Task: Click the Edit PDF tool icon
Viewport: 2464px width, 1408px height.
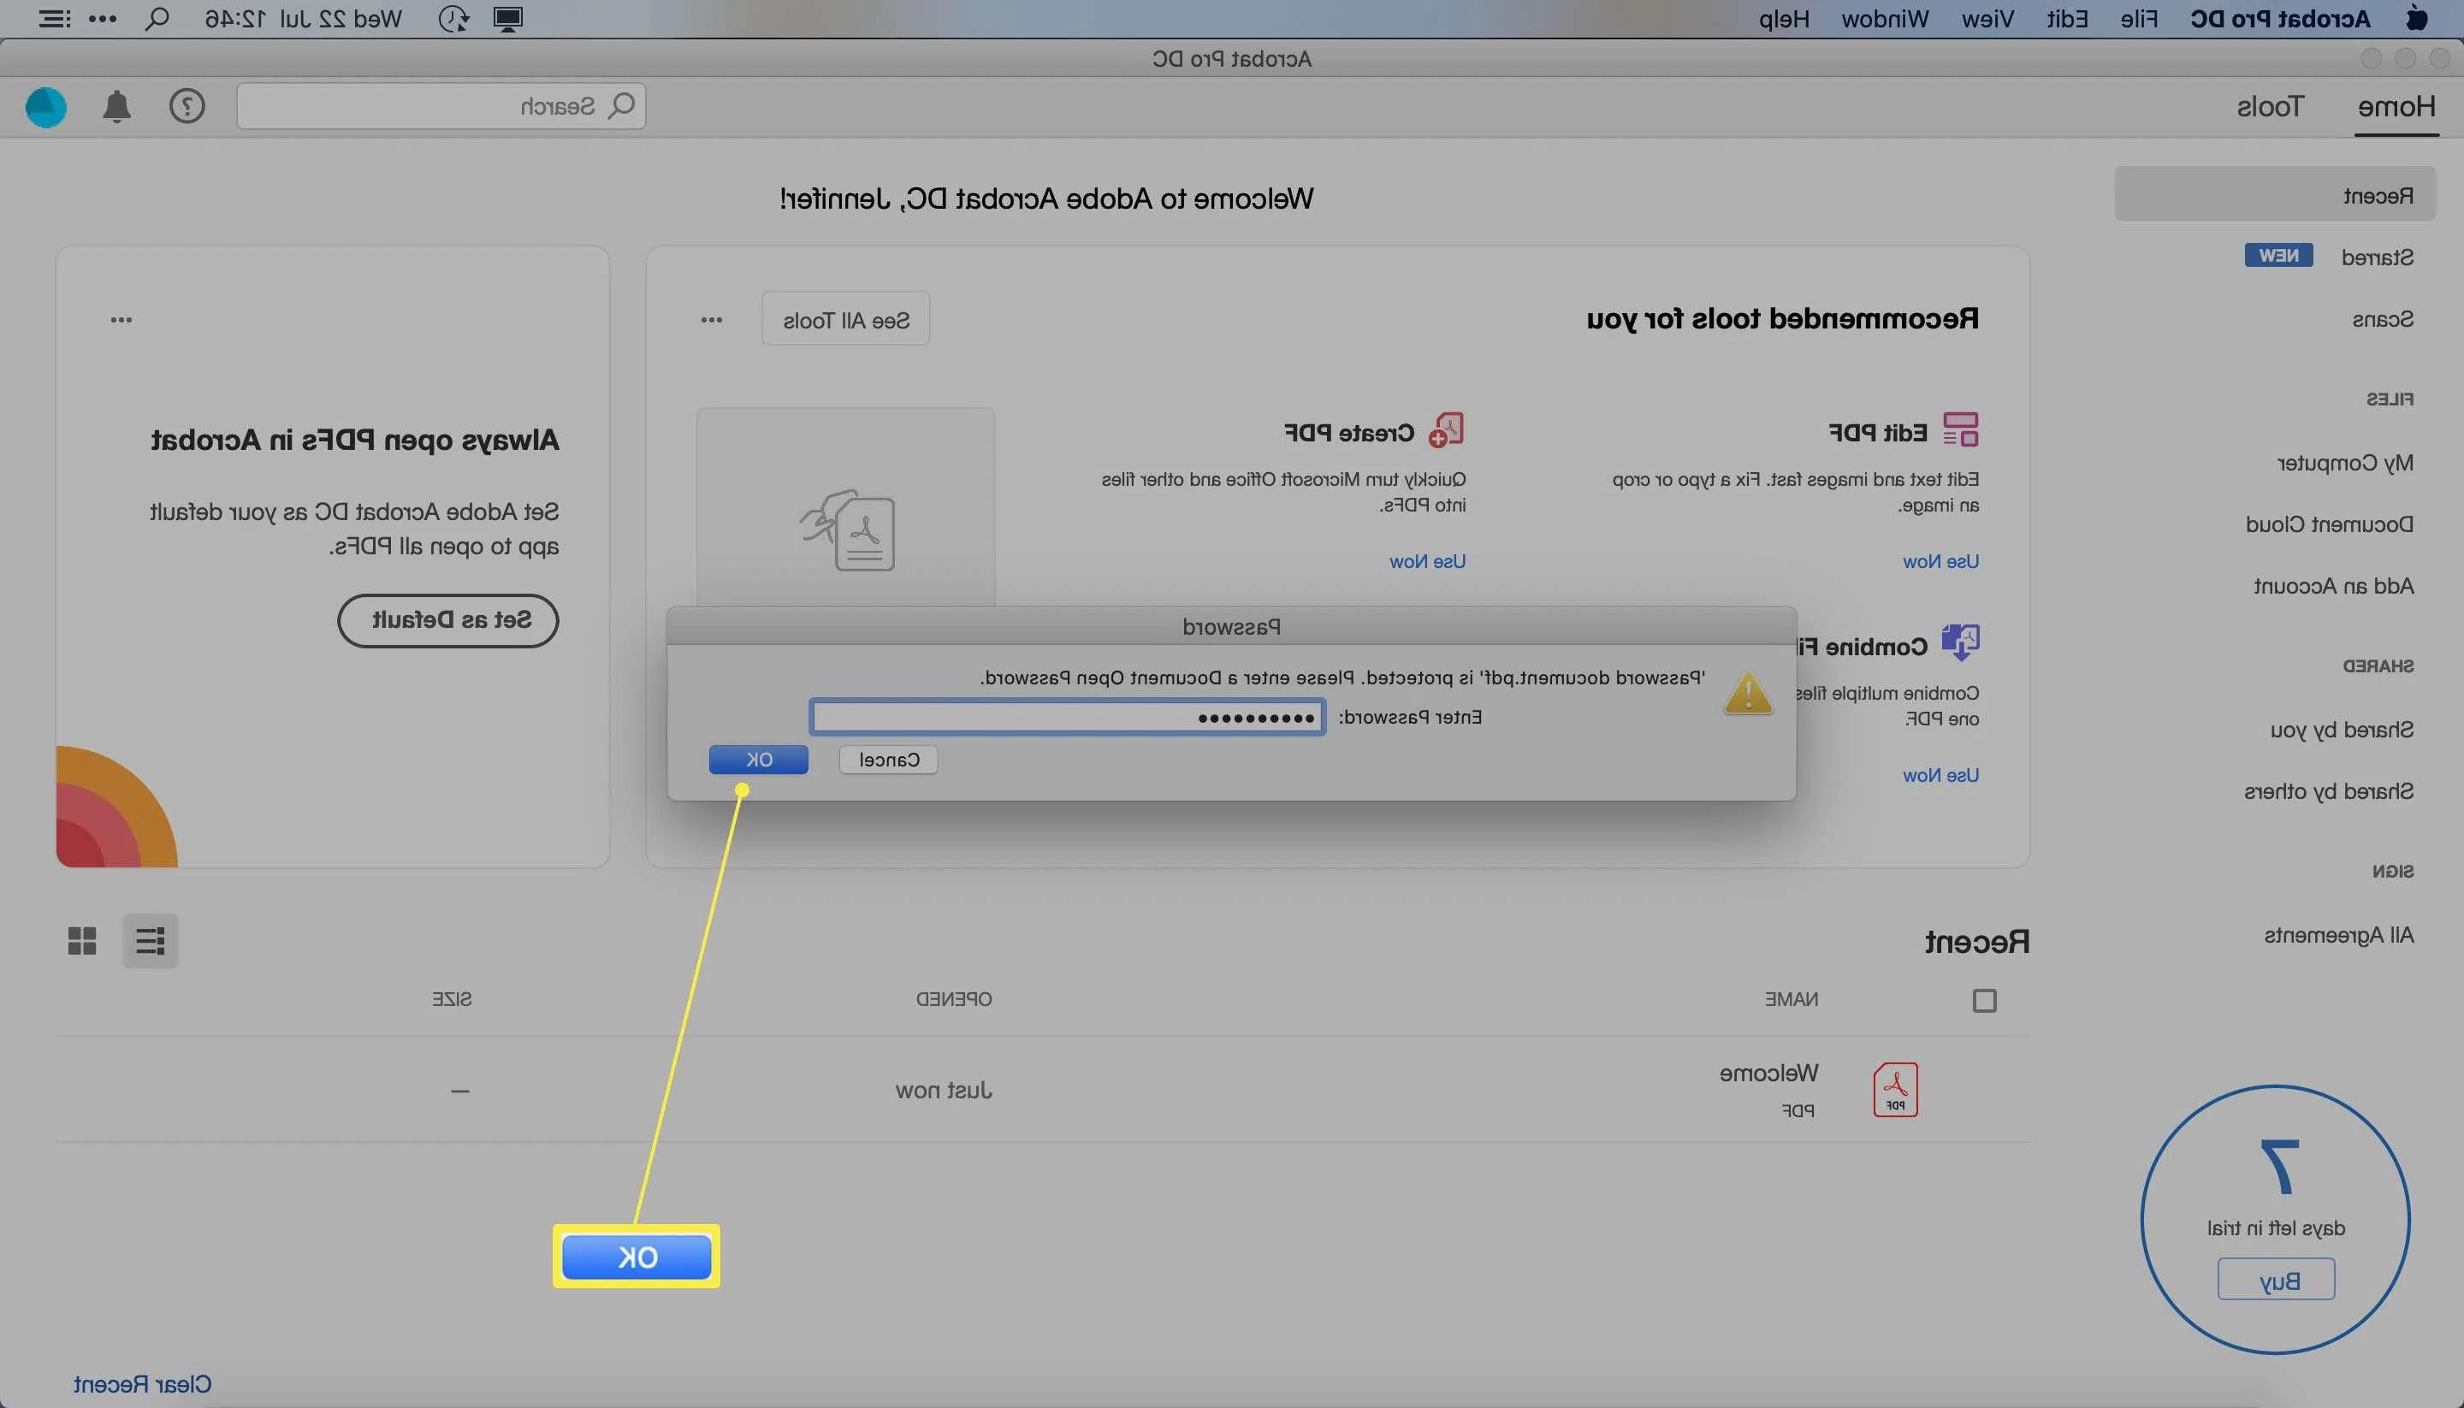Action: click(1960, 429)
